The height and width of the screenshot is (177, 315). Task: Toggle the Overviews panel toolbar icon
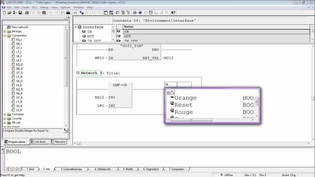pyautogui.click(x=106, y=13)
